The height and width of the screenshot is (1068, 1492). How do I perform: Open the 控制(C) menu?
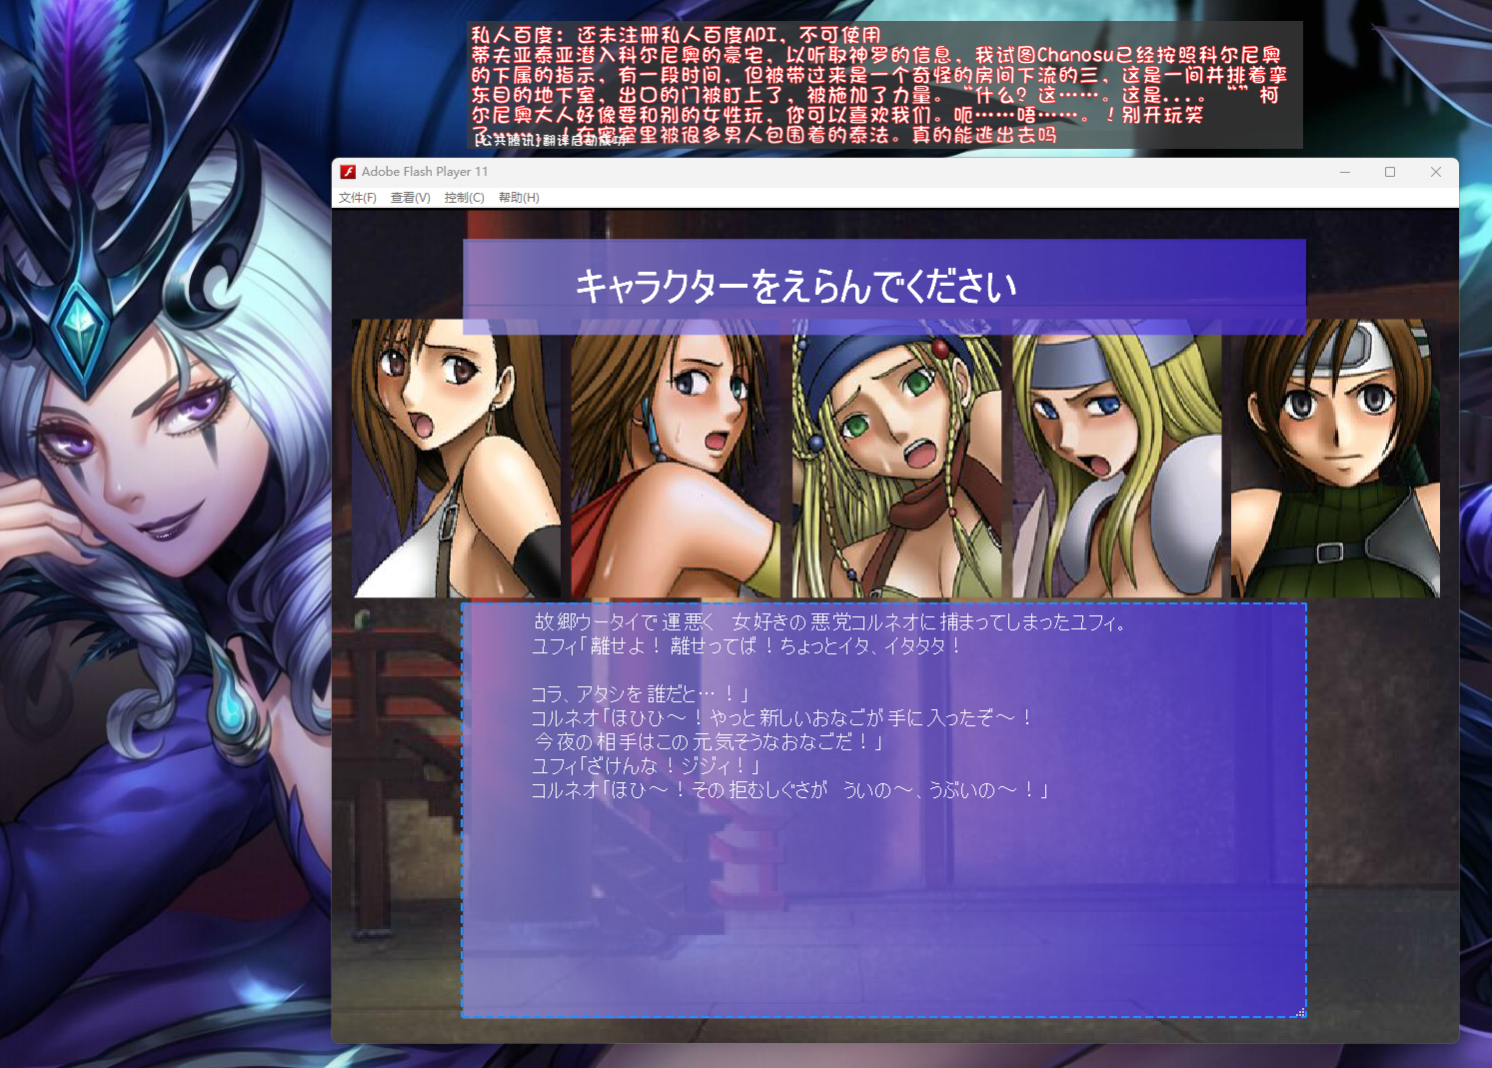point(464,198)
